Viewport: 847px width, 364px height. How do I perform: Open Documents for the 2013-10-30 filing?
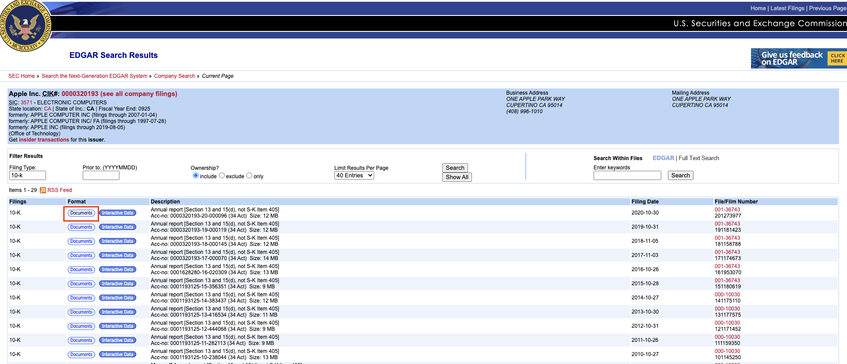click(x=81, y=312)
